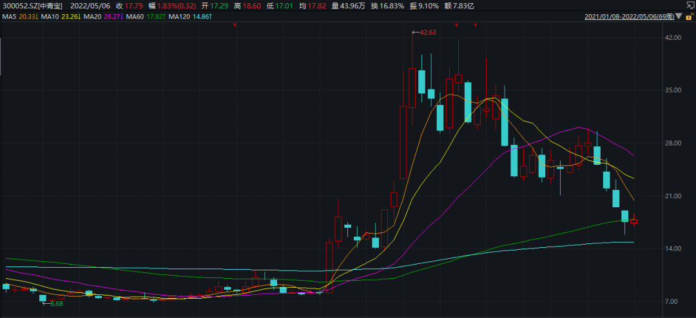
Task: Open the date range dropdown triangle
Action: click(x=679, y=15)
